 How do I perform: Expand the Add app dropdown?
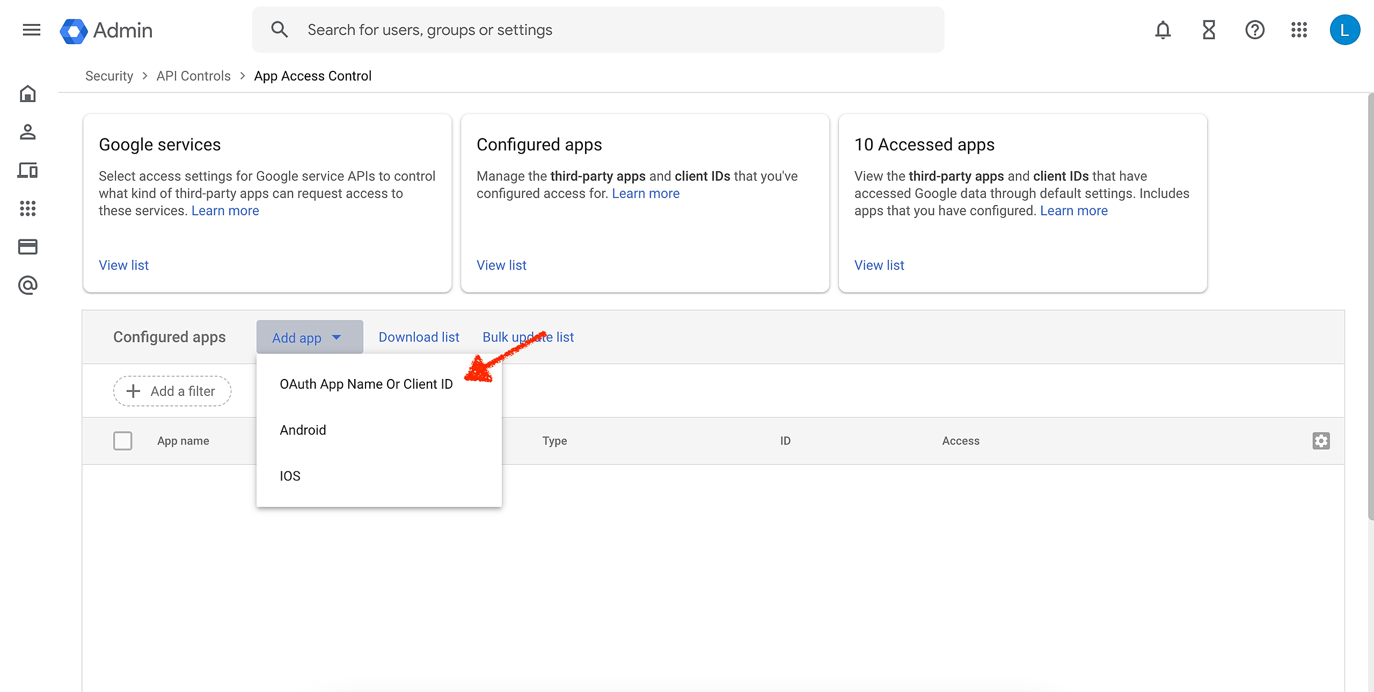click(x=310, y=337)
